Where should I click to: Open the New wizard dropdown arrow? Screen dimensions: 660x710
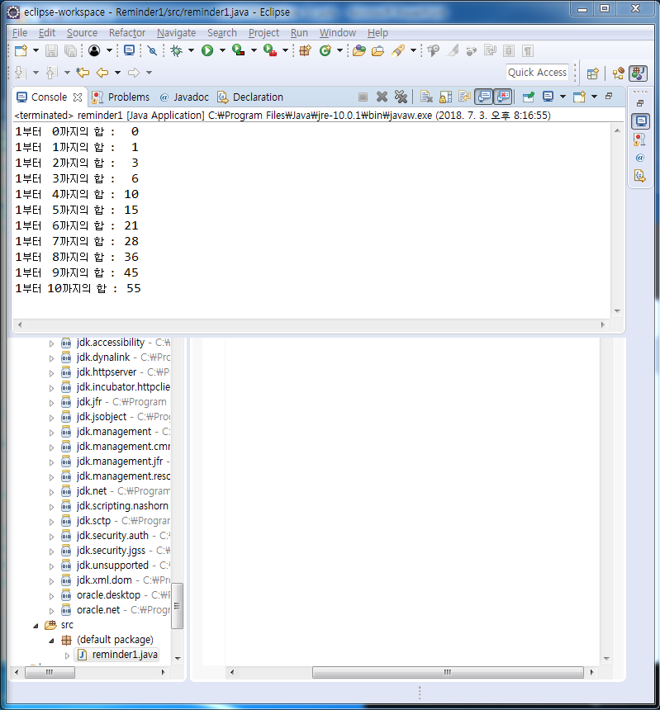point(36,50)
